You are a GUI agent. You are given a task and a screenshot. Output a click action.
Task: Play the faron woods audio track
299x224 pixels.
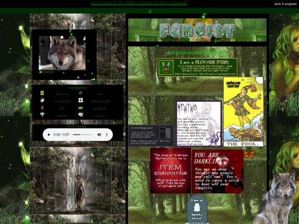49,134
